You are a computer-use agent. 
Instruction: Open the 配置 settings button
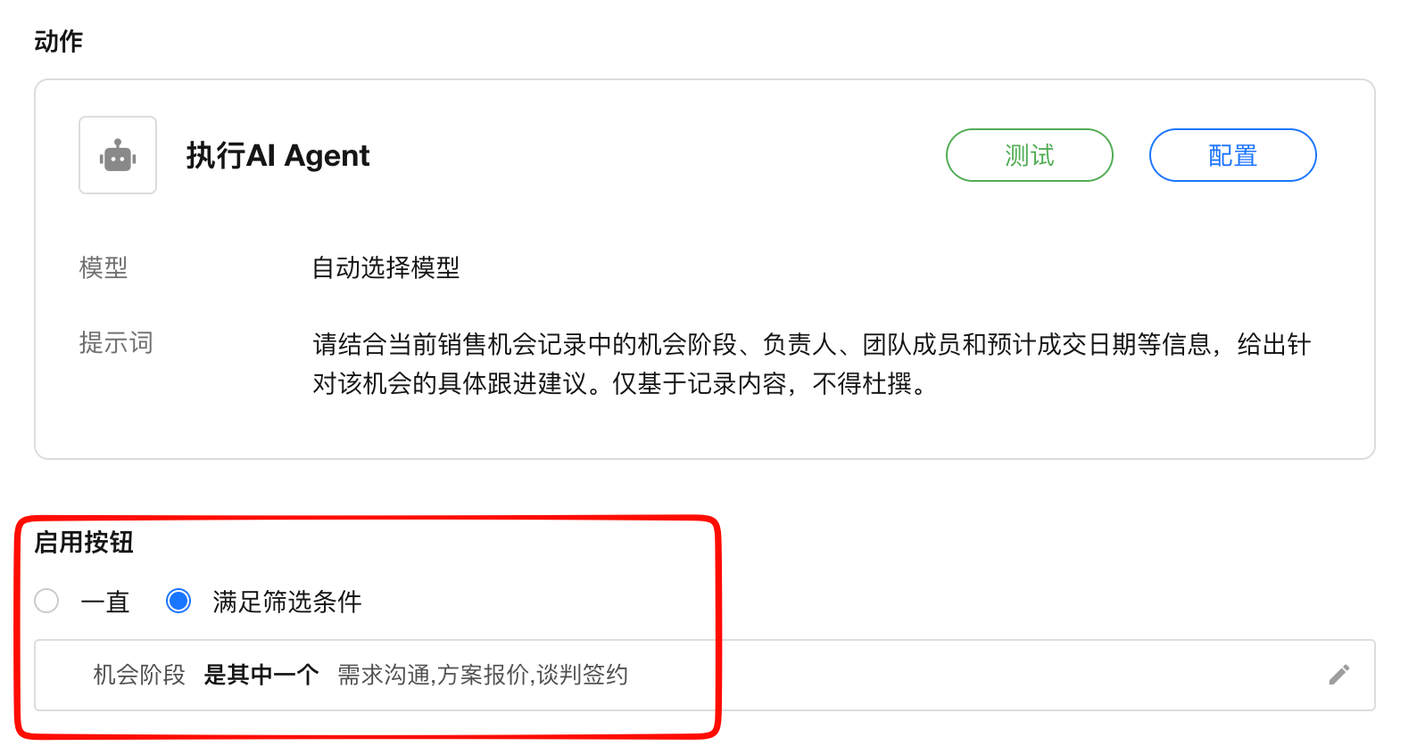pos(1231,155)
